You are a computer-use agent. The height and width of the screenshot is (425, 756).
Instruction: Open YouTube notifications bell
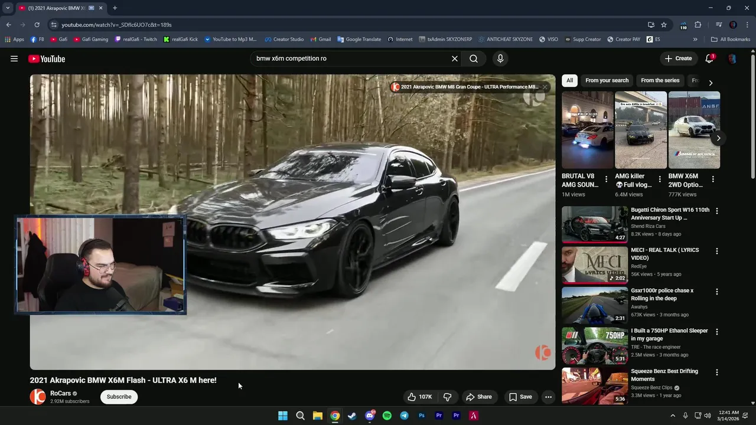pos(709,58)
